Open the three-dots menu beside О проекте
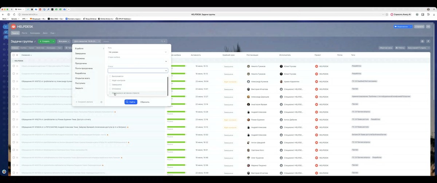This screenshot has height=183, width=437. coord(428,27)
